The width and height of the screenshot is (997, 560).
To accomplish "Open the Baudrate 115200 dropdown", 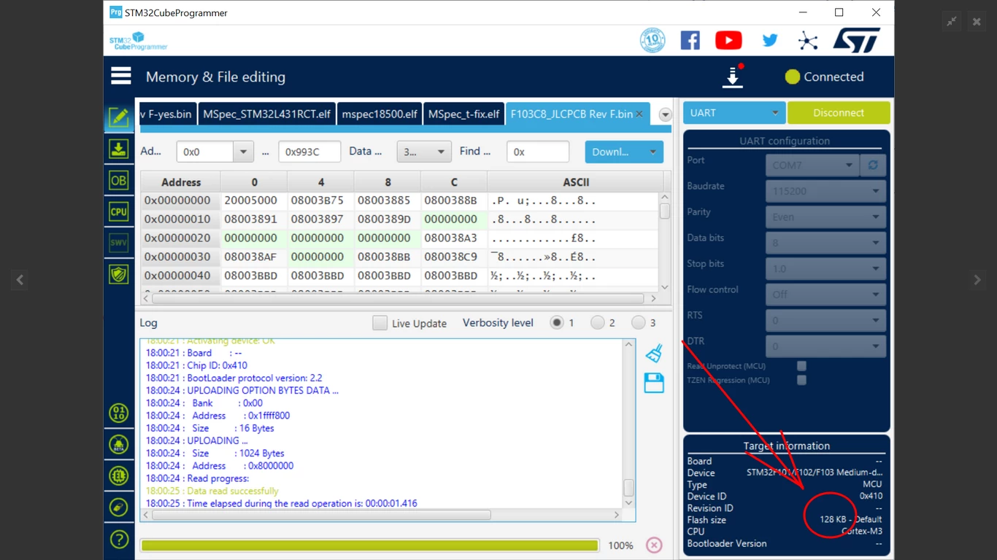I will tap(825, 191).
